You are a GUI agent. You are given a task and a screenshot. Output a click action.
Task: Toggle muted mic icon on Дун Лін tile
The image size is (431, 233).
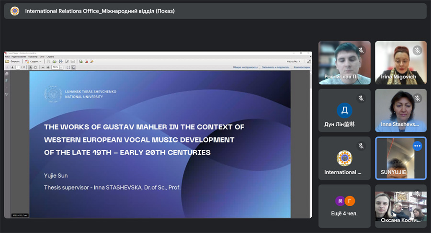361,98
